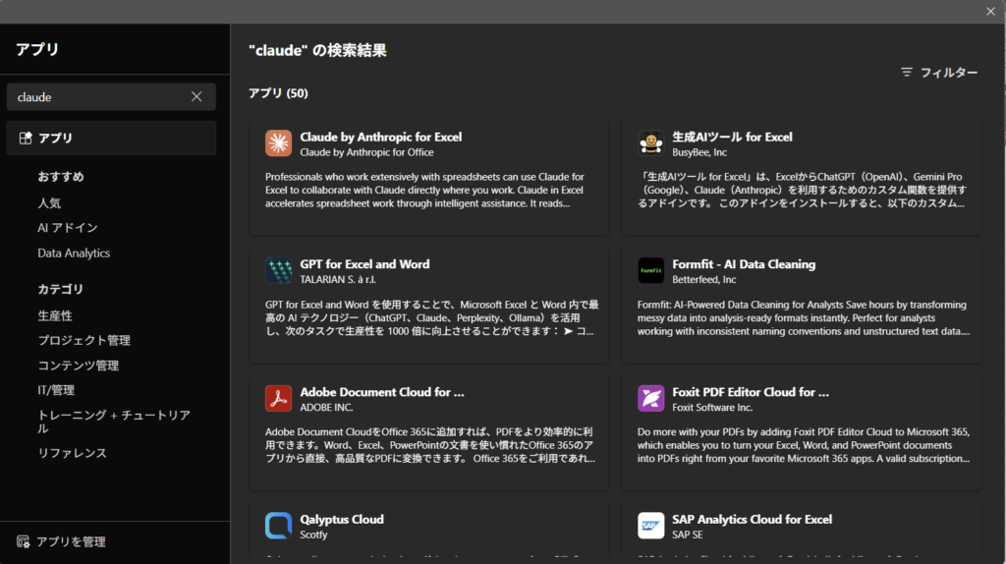
Task: Open Adobe Document Cloud for ... title
Action: pos(382,392)
